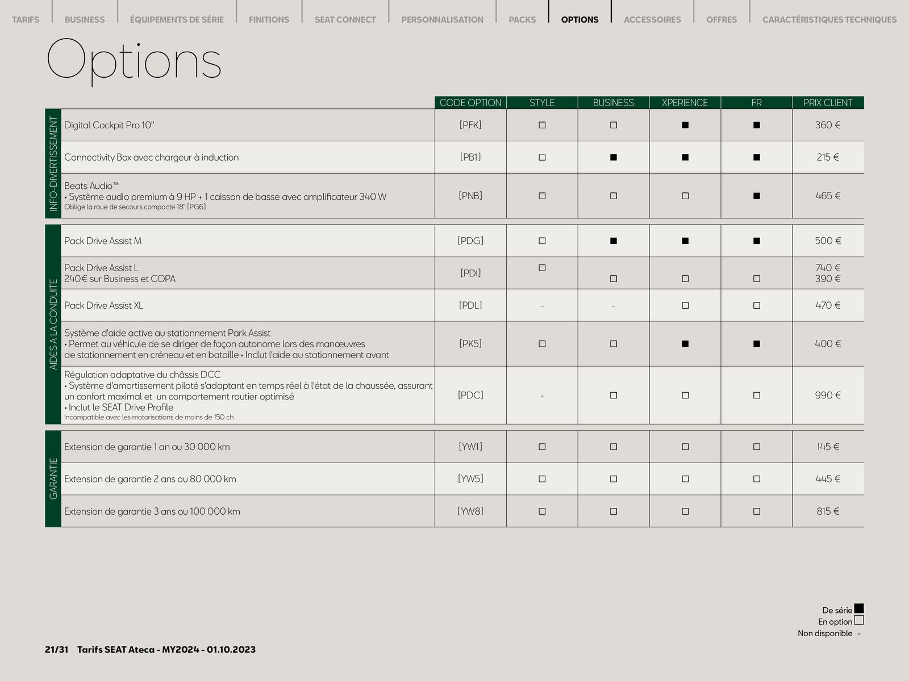909x681 pixels.
Task: Click the Tarifs SEAT Ateca footer text
Action: (x=166, y=650)
